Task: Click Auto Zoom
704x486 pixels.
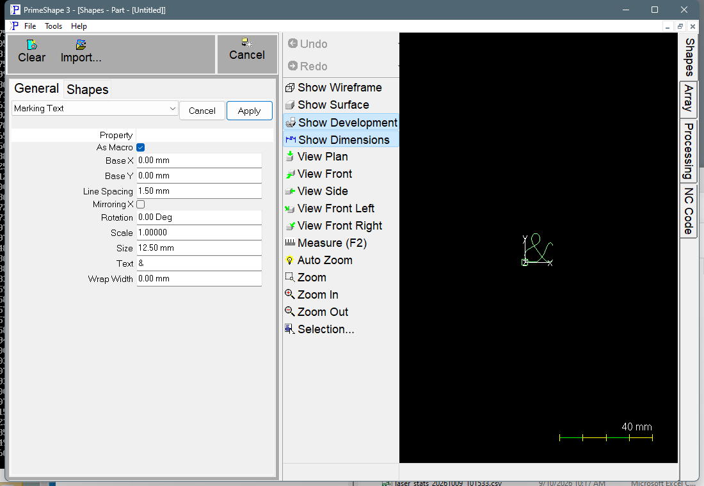Action: 319,260
